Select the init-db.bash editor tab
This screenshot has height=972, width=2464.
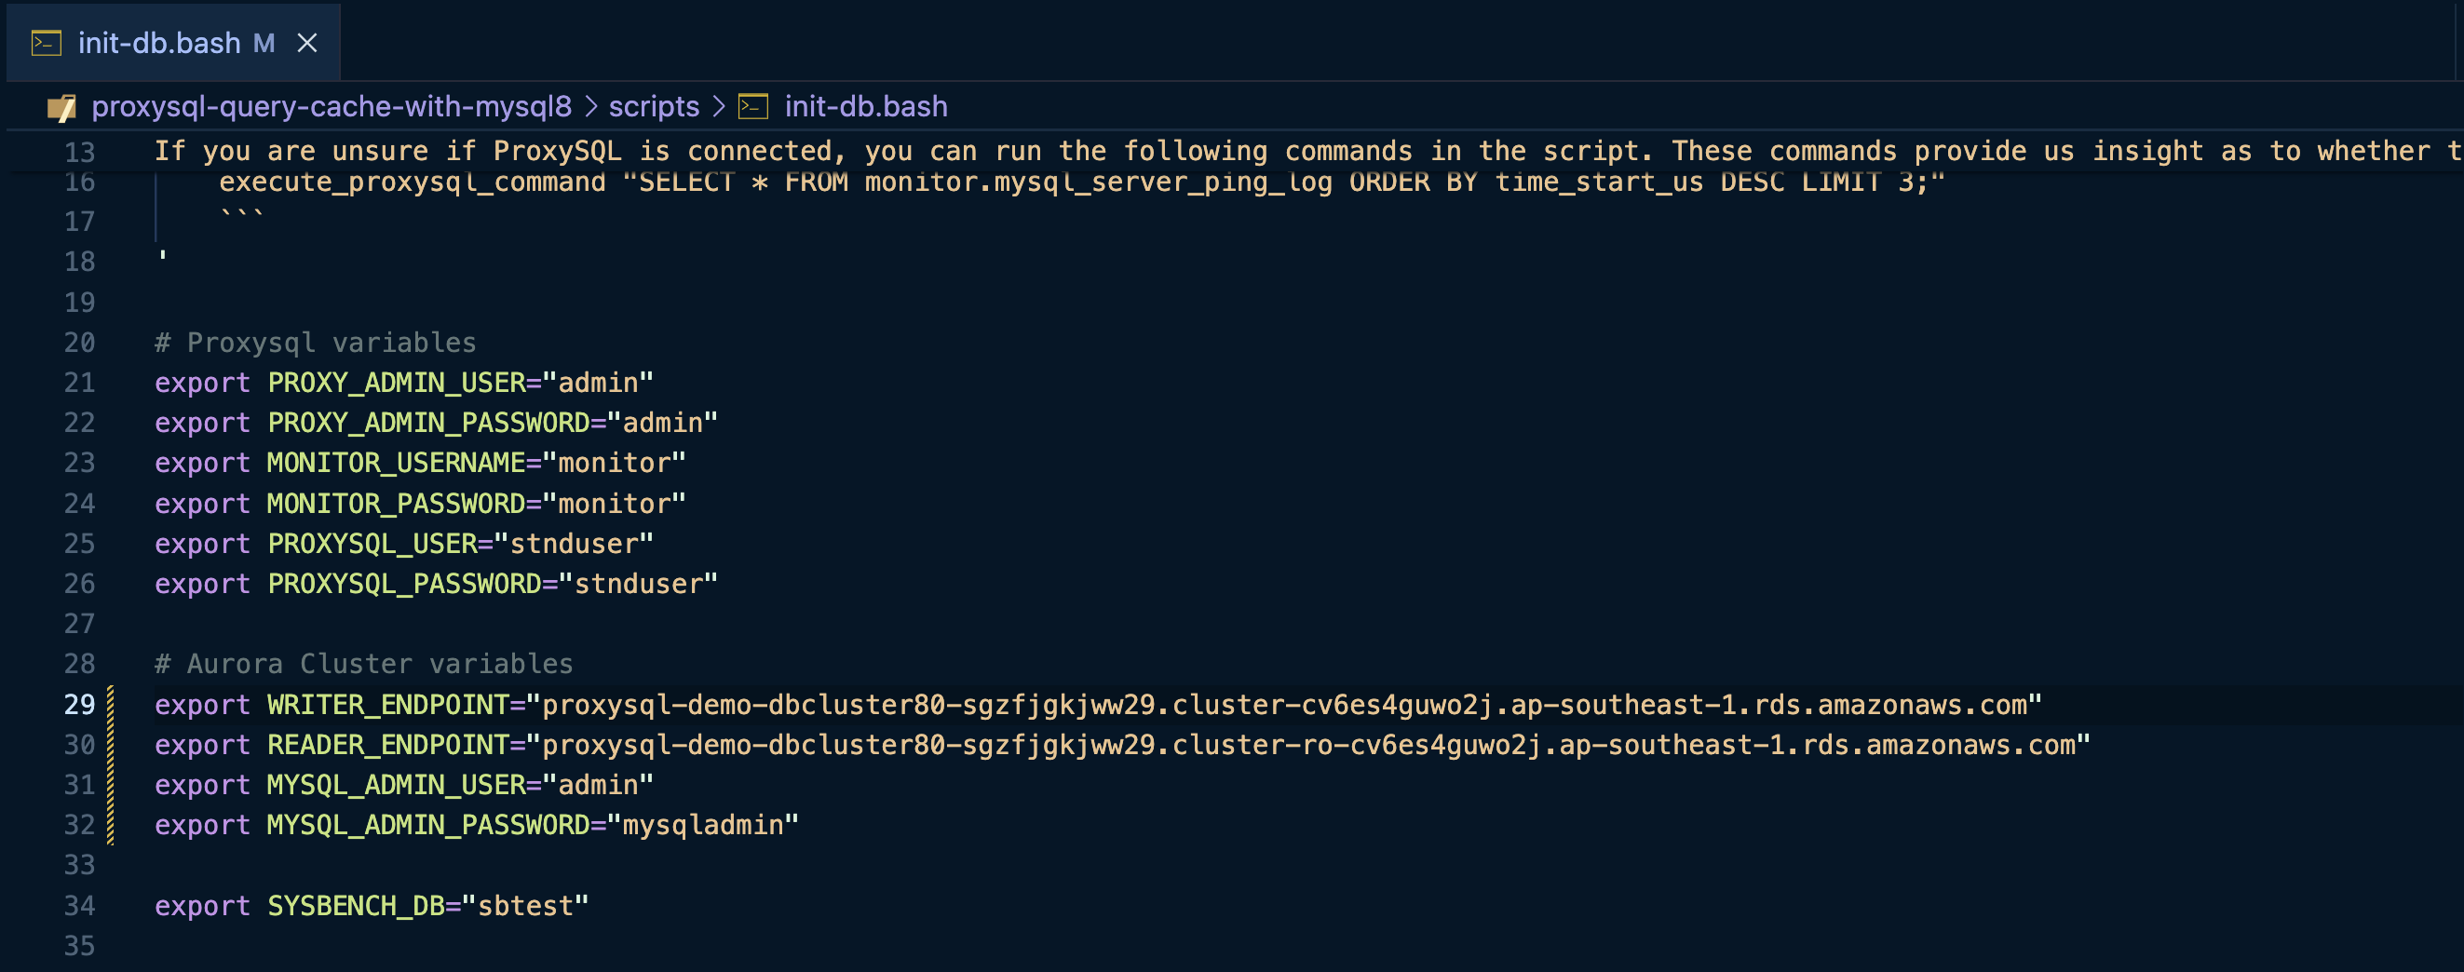[x=173, y=42]
